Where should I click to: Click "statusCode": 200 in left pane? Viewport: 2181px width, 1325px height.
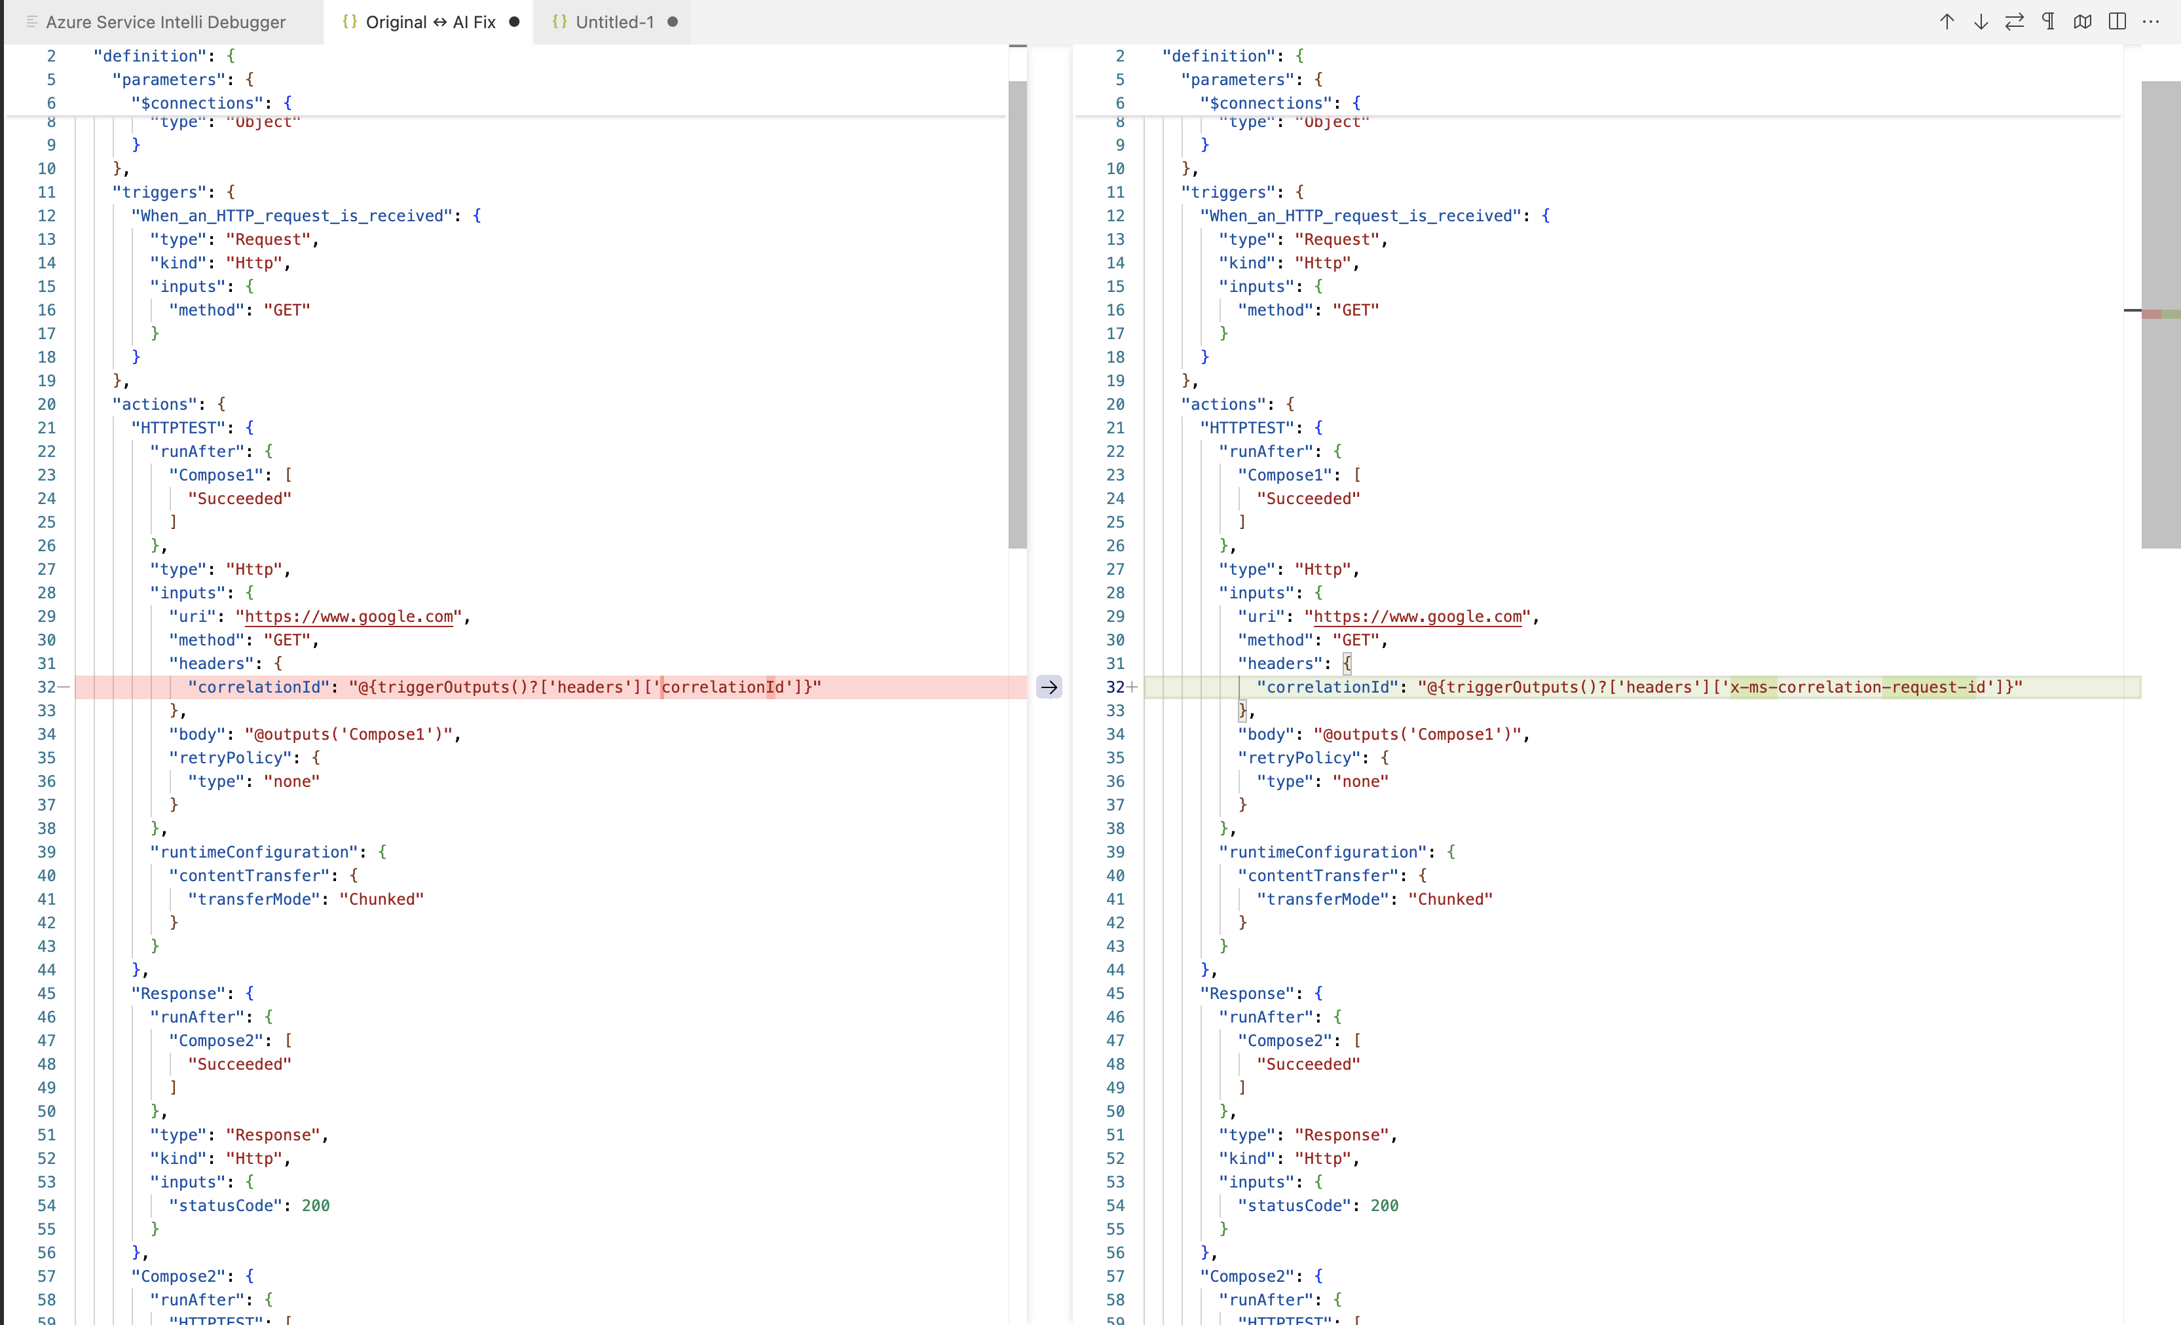(x=249, y=1206)
